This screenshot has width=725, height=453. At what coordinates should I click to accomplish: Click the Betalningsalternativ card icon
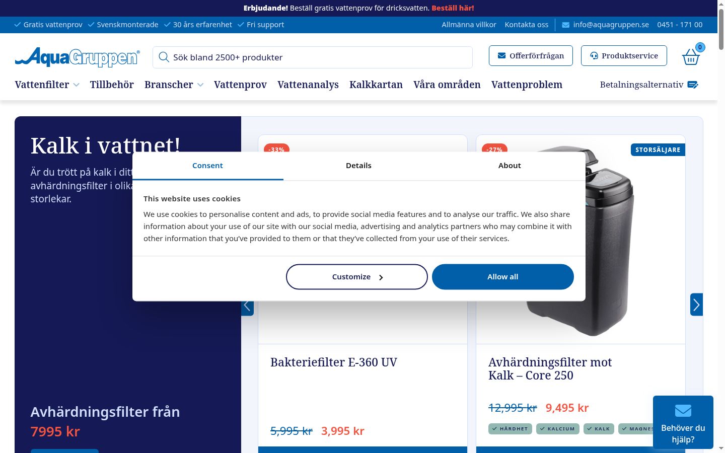[693, 85]
